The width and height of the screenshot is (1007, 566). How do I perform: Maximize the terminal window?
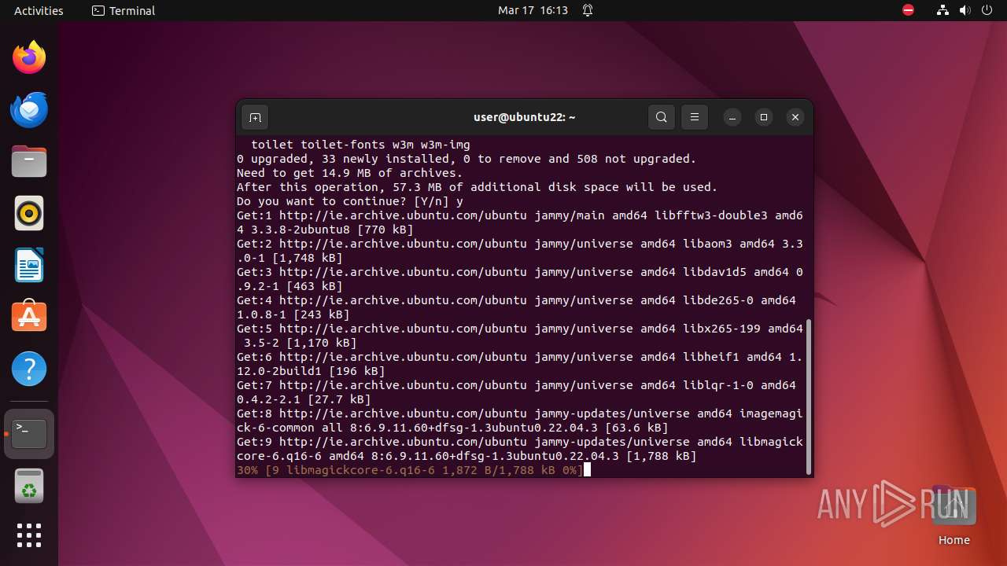[764, 117]
